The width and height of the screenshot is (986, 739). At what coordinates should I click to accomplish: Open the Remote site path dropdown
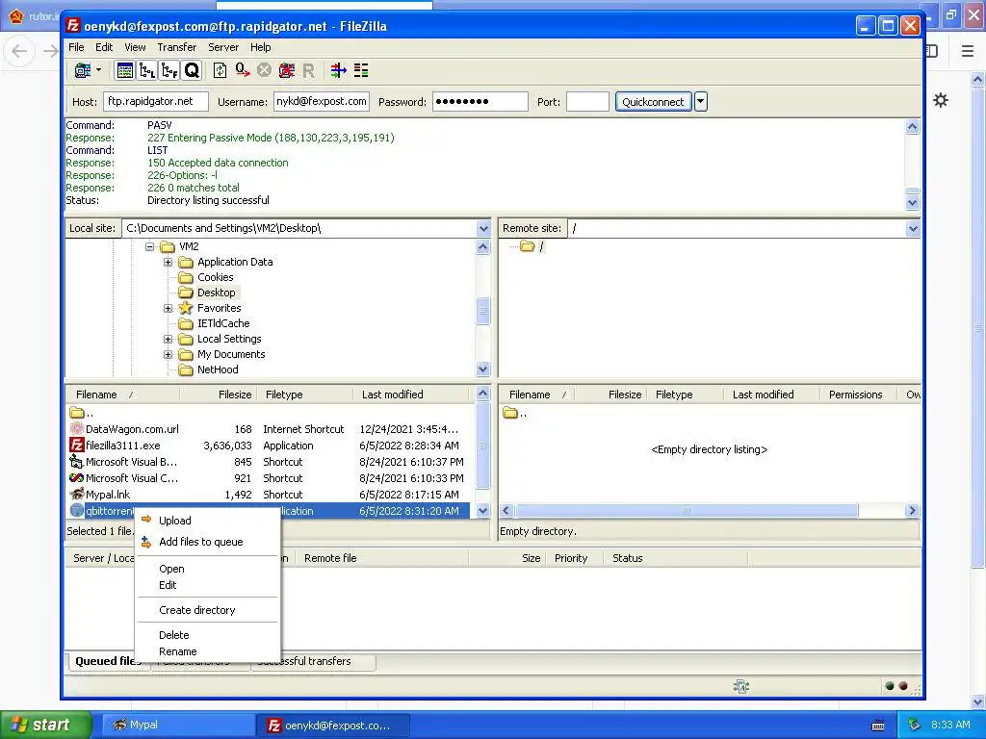913,229
